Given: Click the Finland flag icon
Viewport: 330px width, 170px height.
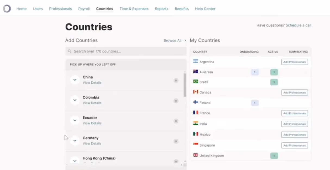Looking at the screenshot, I should click(x=195, y=102).
